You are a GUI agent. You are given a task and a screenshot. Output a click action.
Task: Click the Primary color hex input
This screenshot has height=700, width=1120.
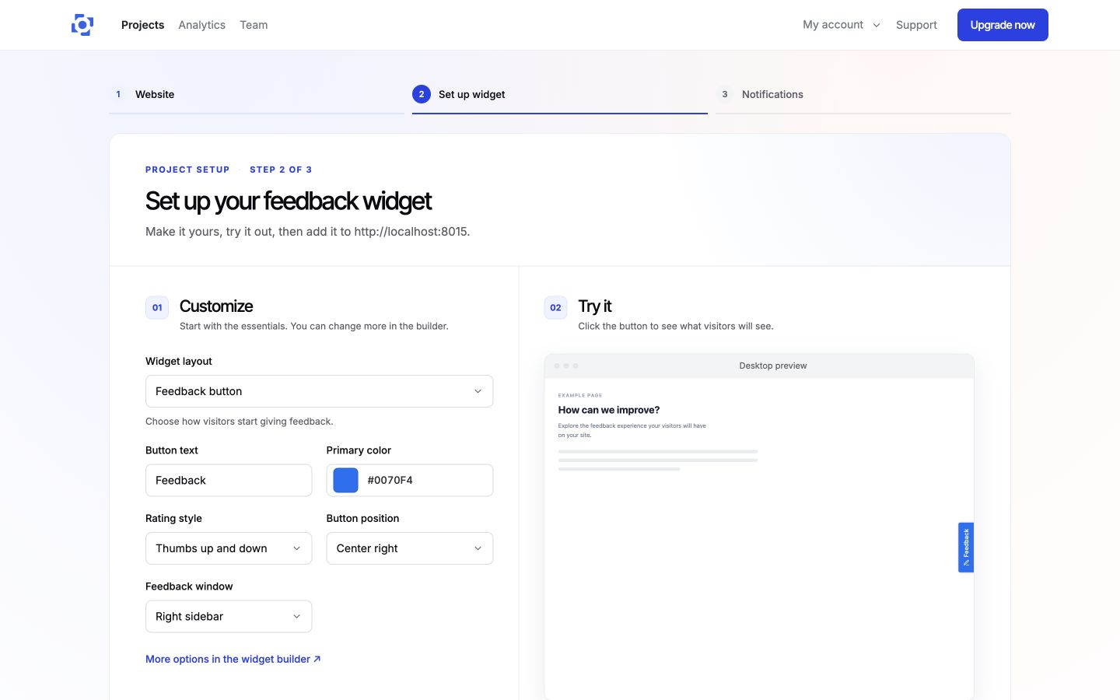[x=426, y=480]
